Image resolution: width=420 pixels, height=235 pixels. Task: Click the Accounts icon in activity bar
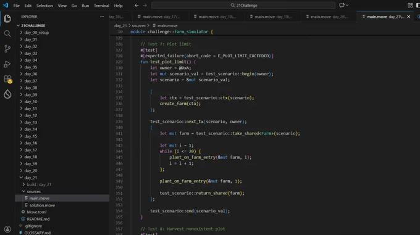point(7,229)
